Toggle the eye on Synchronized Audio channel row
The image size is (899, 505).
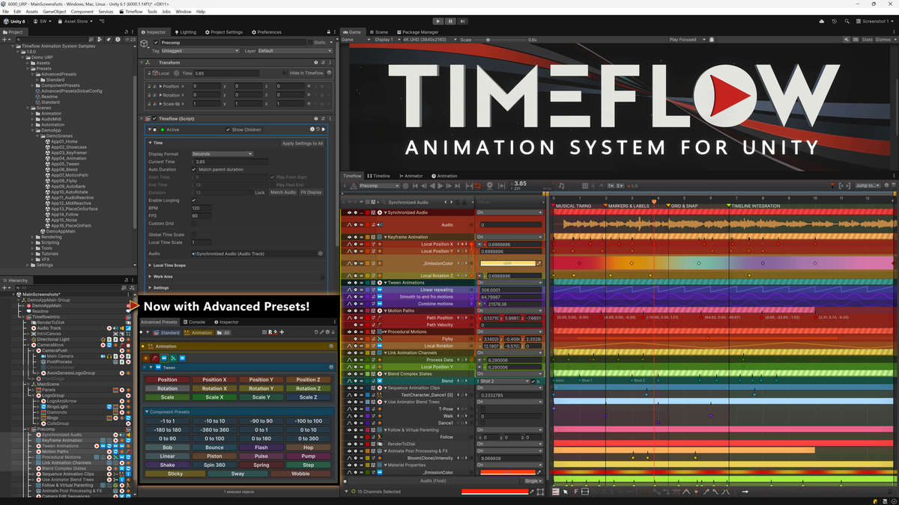click(348, 212)
